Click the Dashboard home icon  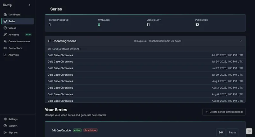click(5, 14)
